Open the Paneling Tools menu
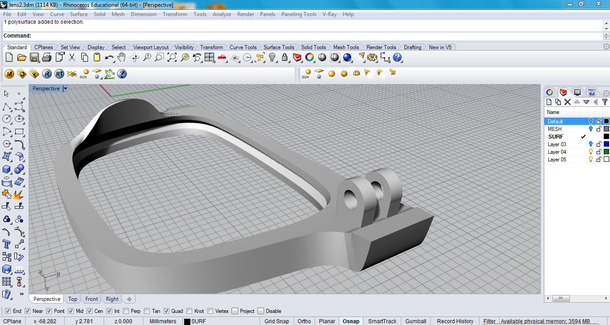The height and width of the screenshot is (325, 610). [299, 14]
